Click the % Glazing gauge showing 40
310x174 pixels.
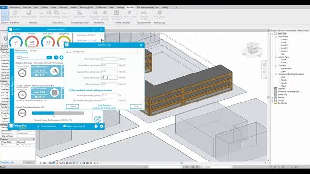pyautogui.click(x=16, y=42)
